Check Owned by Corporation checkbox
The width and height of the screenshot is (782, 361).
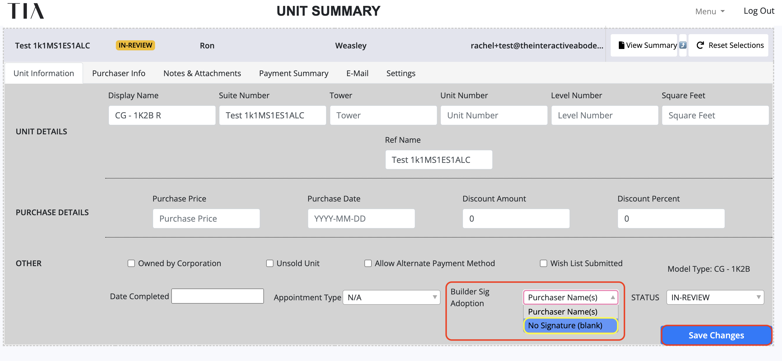(x=131, y=263)
